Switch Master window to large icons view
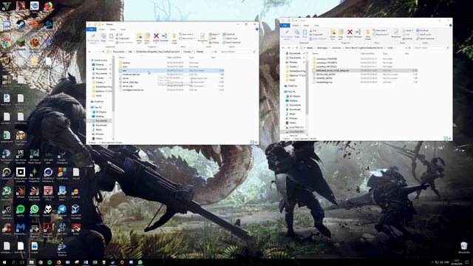Viewport: 473px width, 266px height. click(x=256, y=143)
